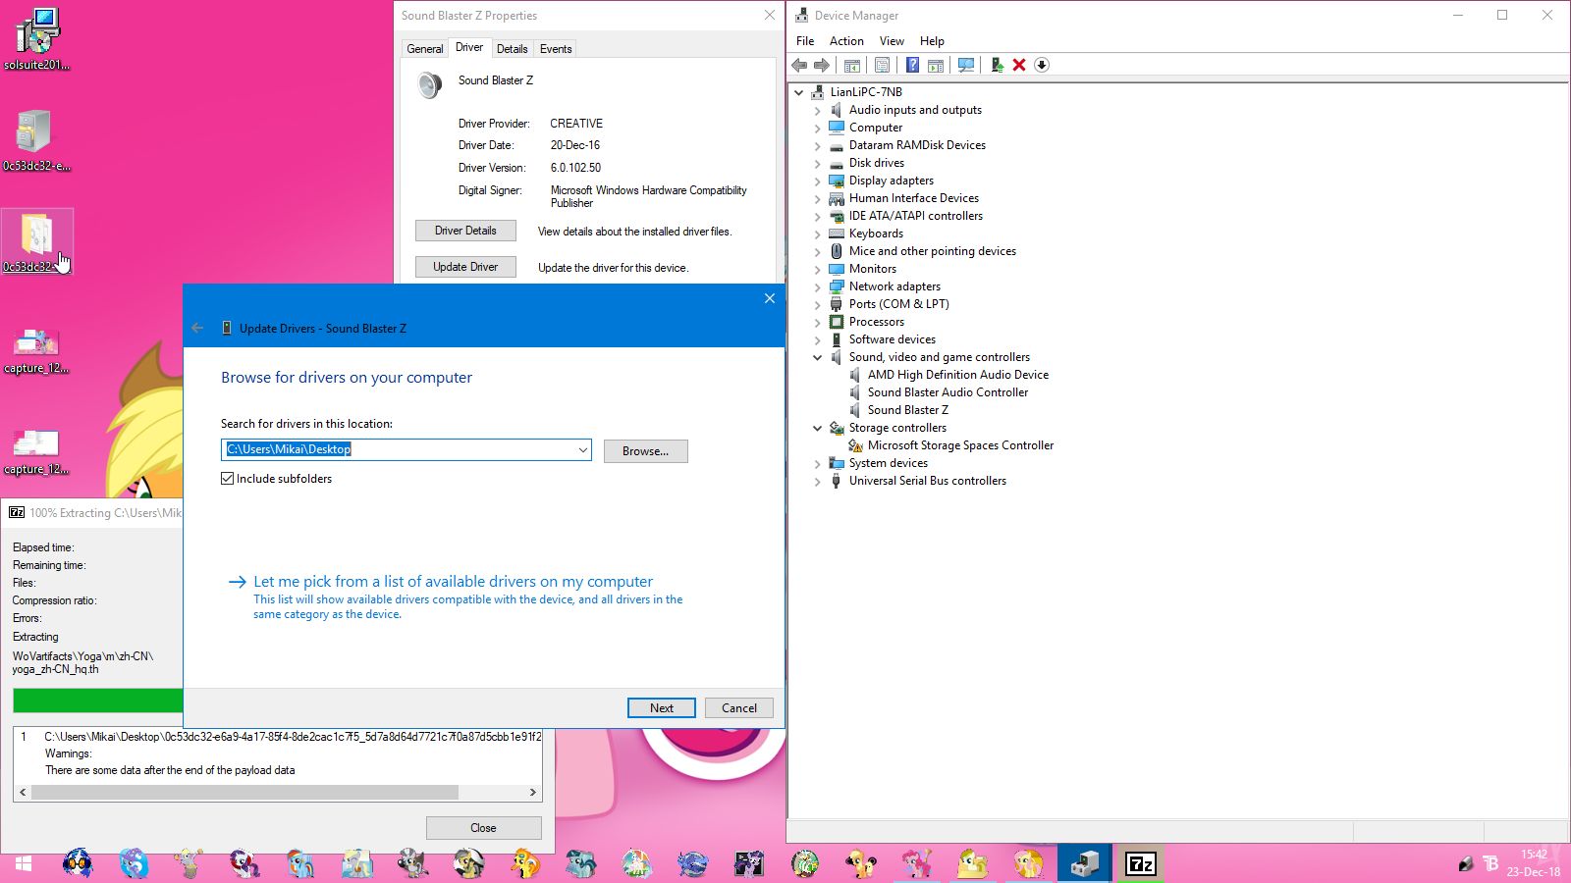Image resolution: width=1571 pixels, height=883 pixels.
Task: Click the back arrow in Update Drivers wizard
Action: pos(197,328)
